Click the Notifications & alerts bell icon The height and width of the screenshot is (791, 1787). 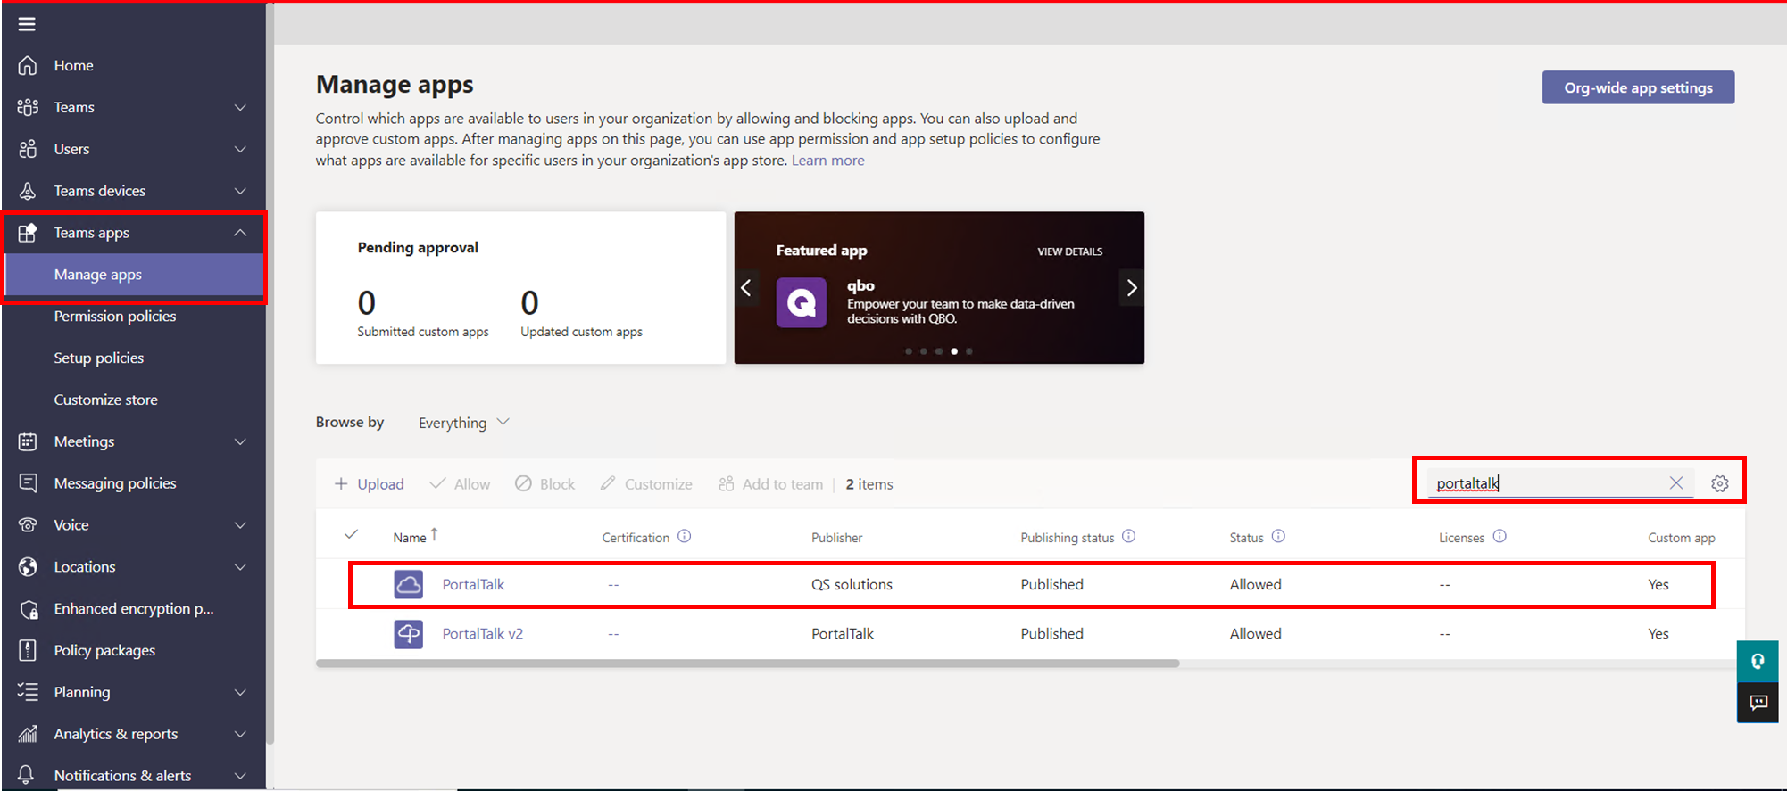click(x=28, y=775)
